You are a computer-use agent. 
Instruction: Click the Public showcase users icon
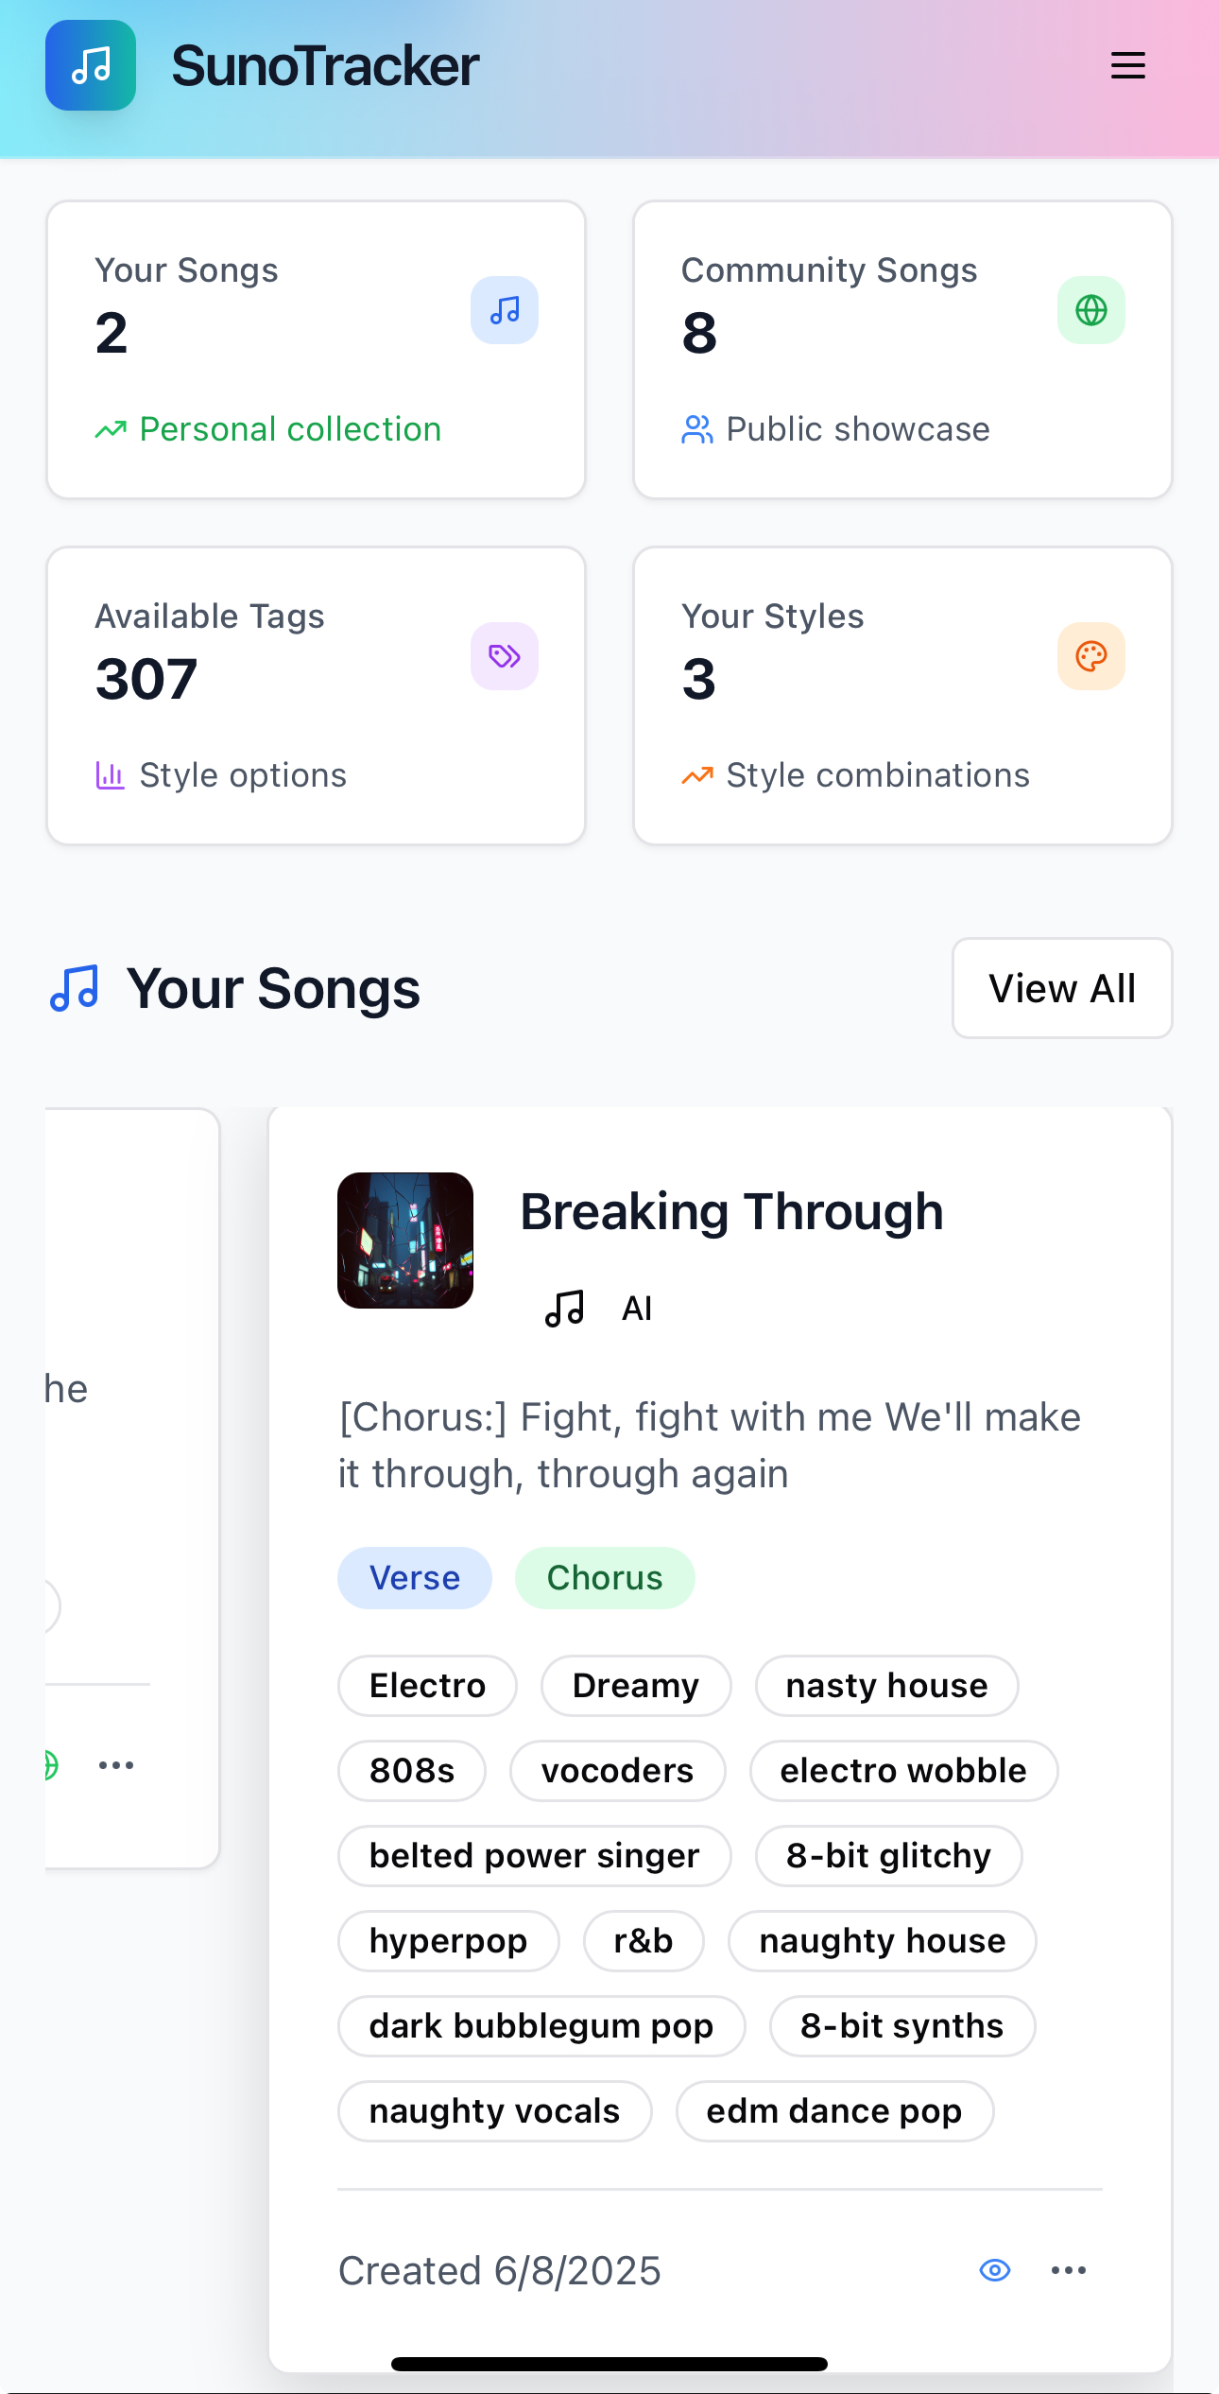(x=696, y=430)
